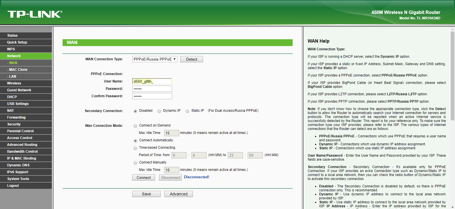Click the Model No. TL-WR1043ND text

(420, 18)
